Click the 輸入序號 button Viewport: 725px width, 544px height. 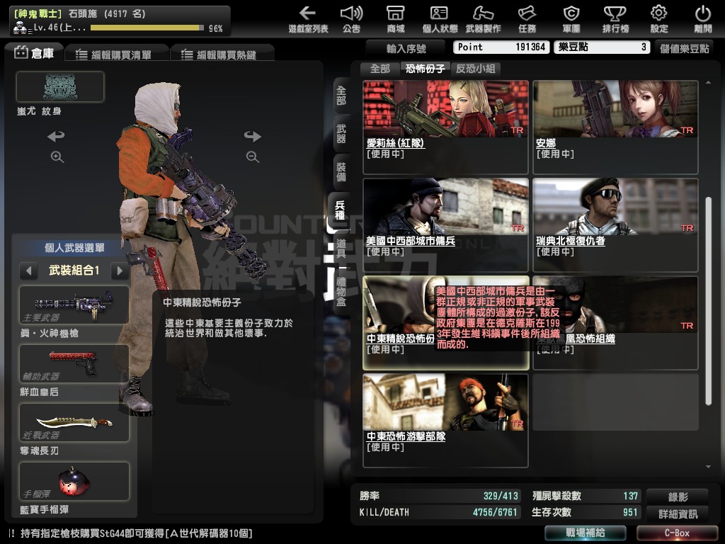[406, 48]
